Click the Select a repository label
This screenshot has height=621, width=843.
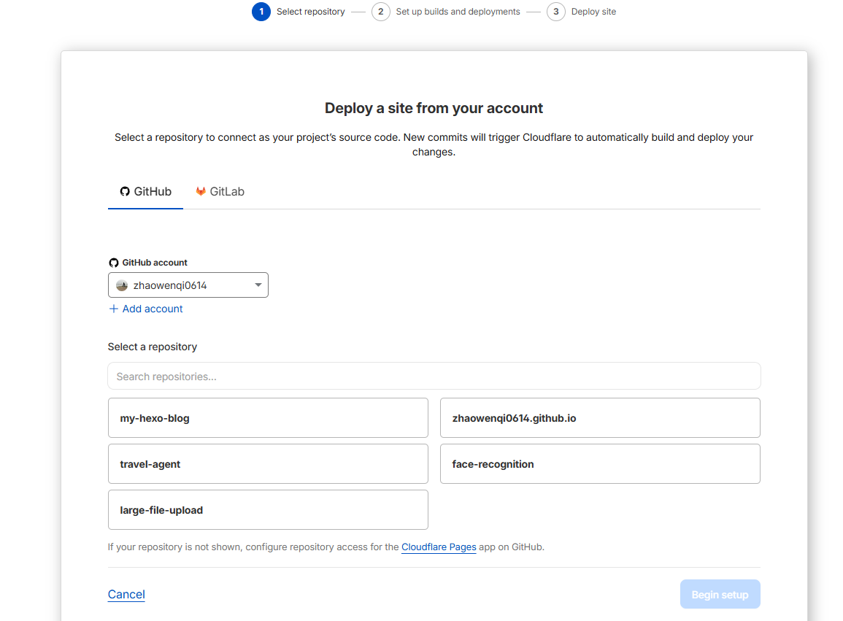point(153,347)
